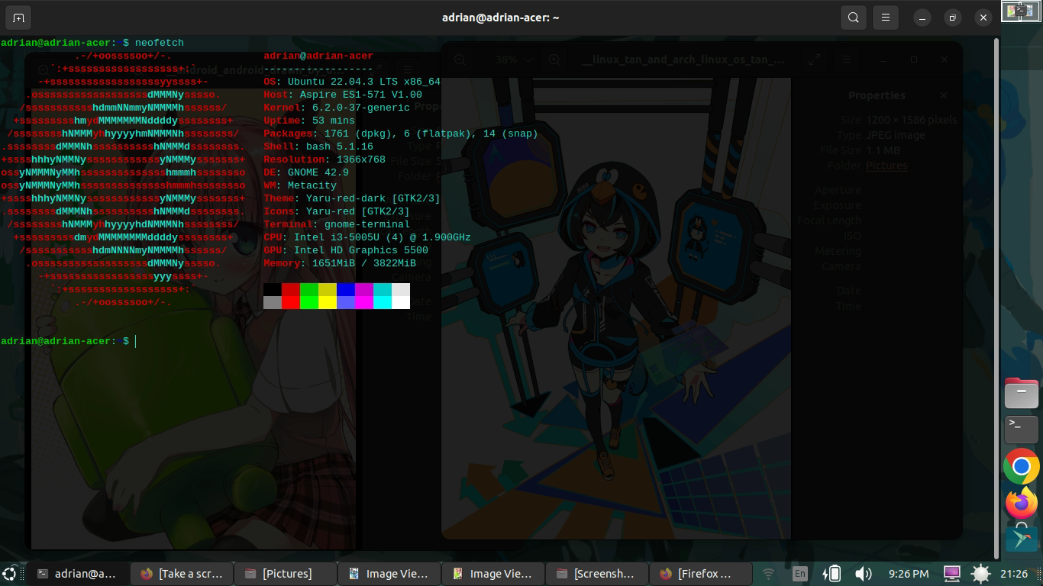
Task: Click the Shell: bash 5.1.16 line
Action: tap(318, 146)
